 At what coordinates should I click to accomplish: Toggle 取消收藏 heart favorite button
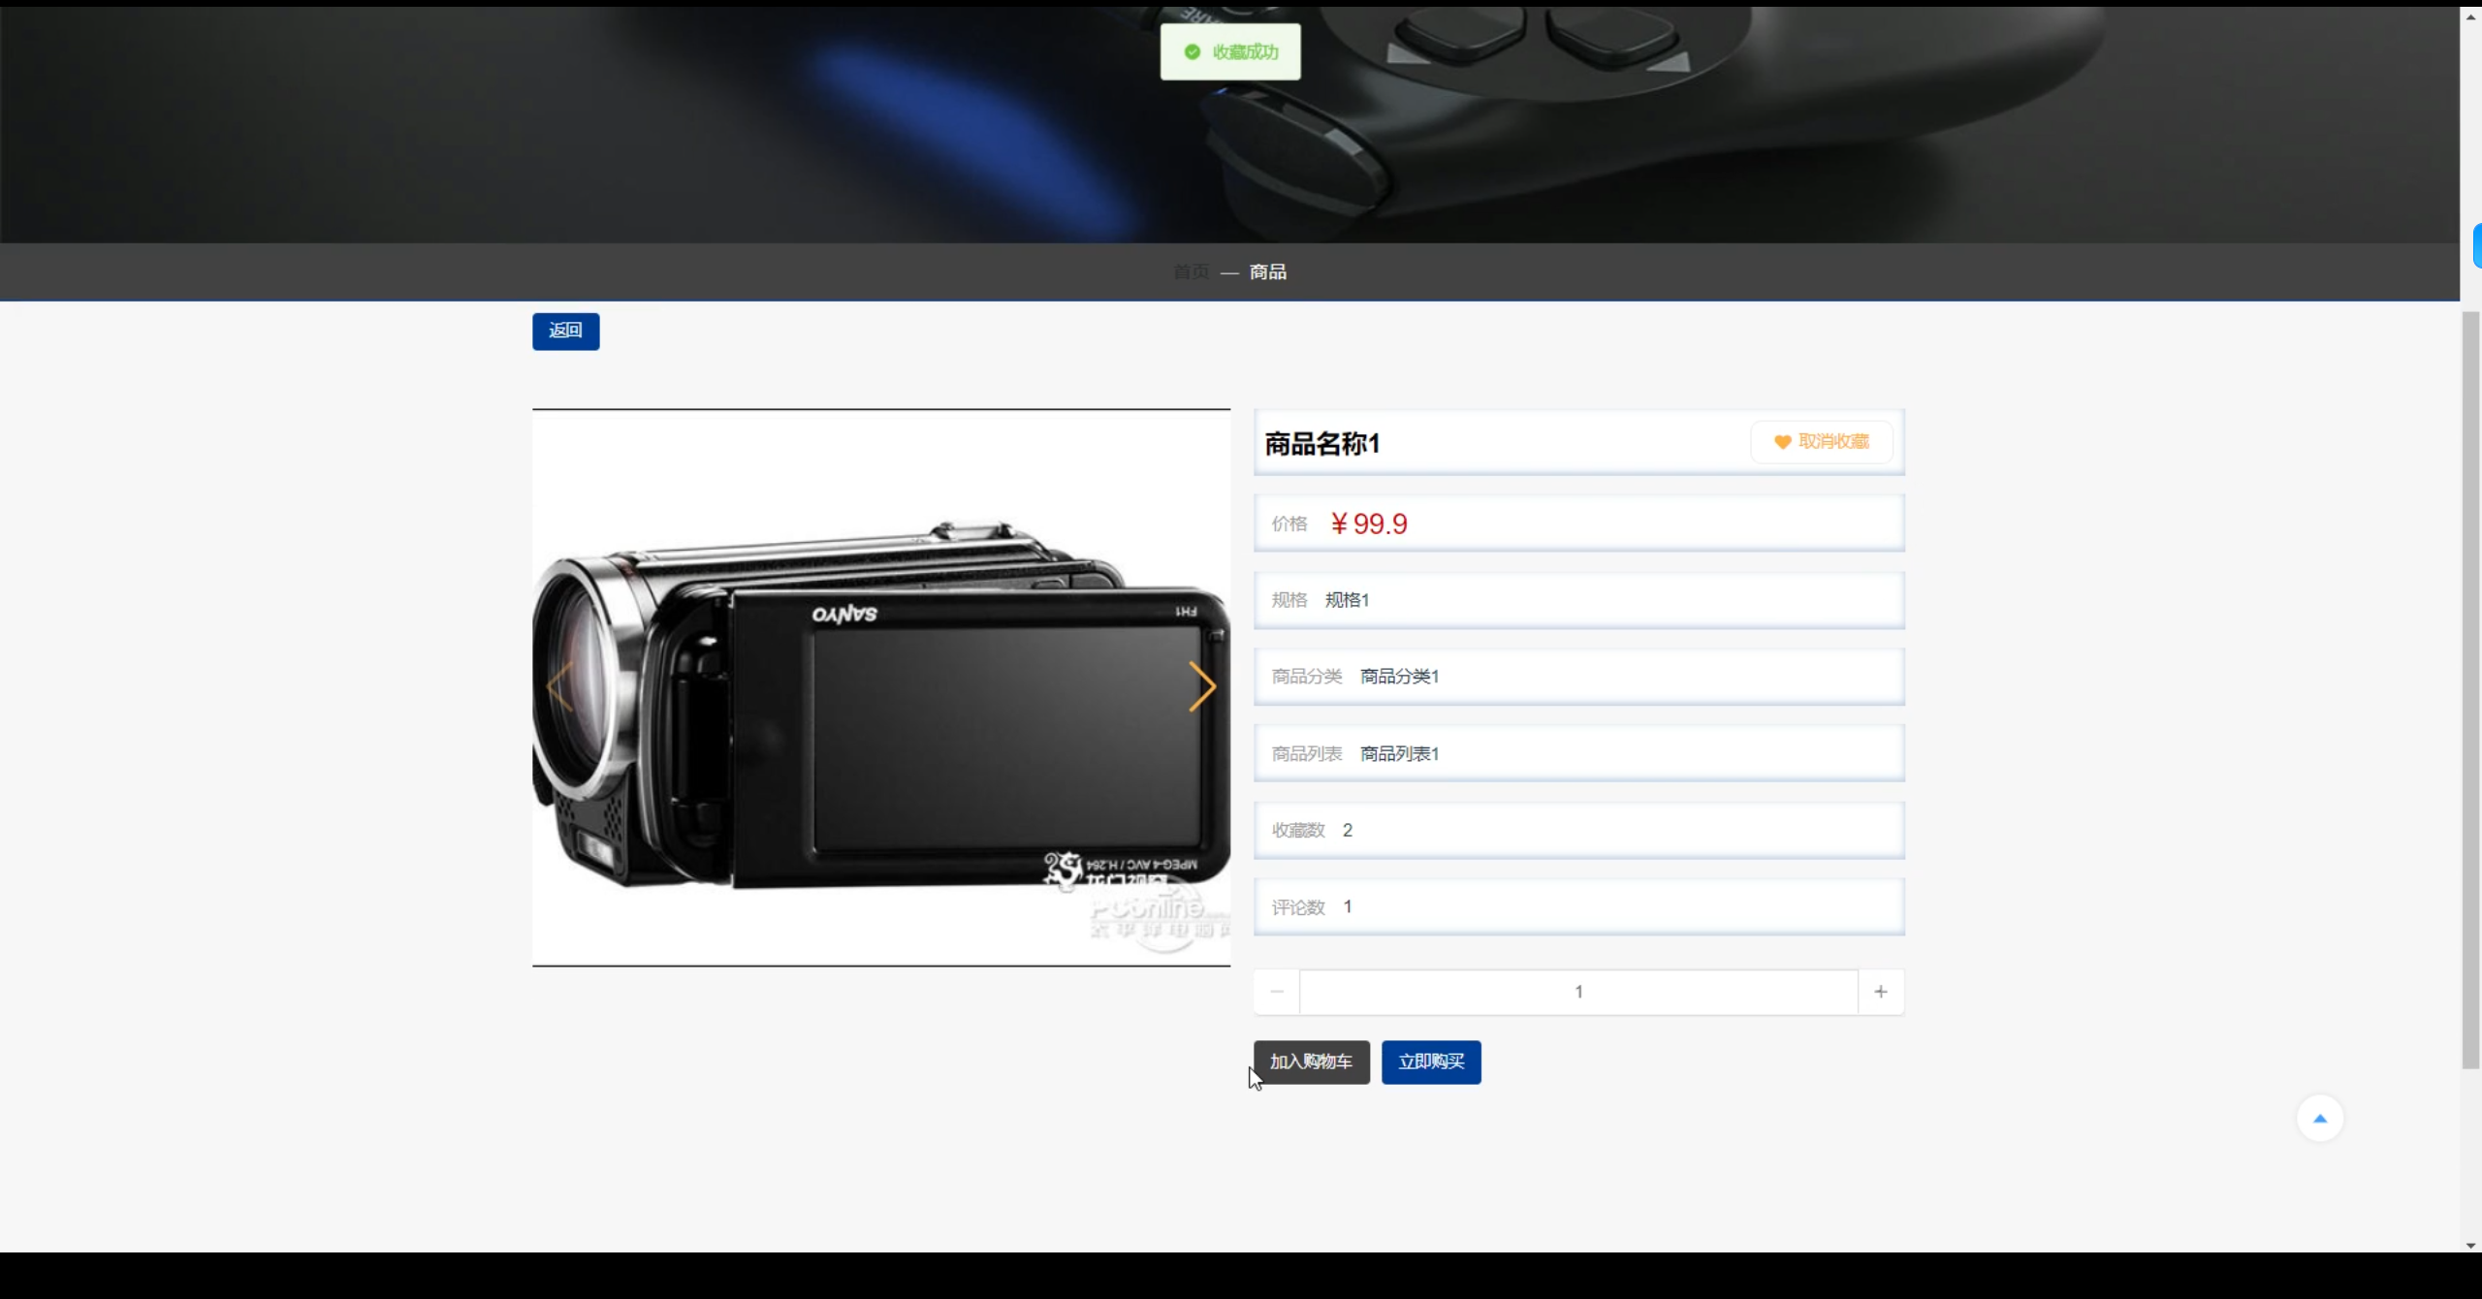pos(1821,442)
